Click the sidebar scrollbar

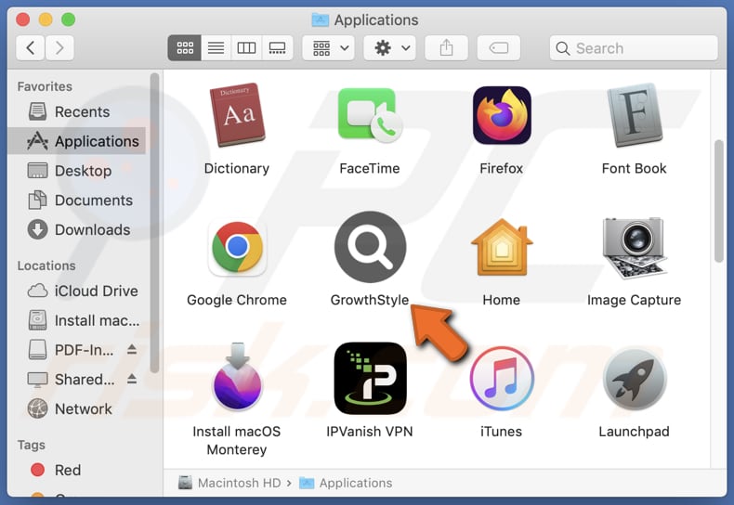pos(154,223)
